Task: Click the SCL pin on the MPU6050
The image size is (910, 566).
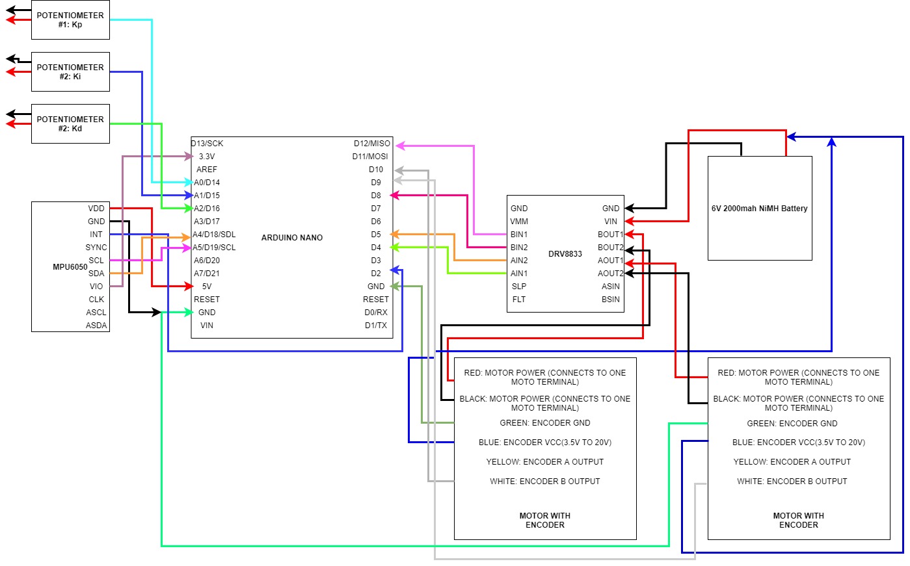Action: click(96, 260)
